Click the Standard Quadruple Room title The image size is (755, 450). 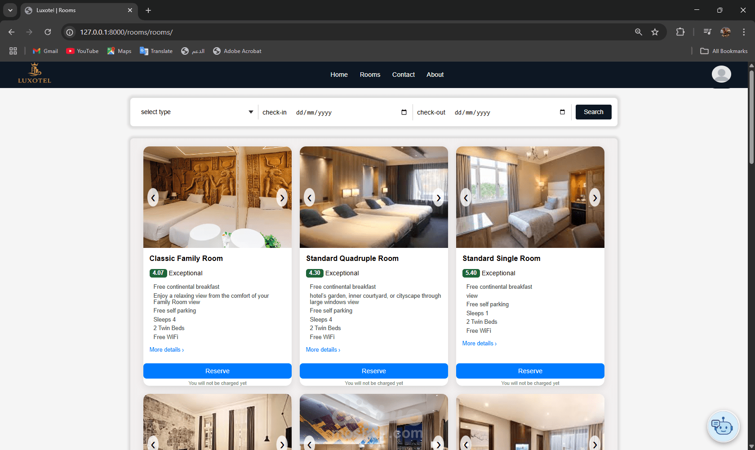[352, 258]
